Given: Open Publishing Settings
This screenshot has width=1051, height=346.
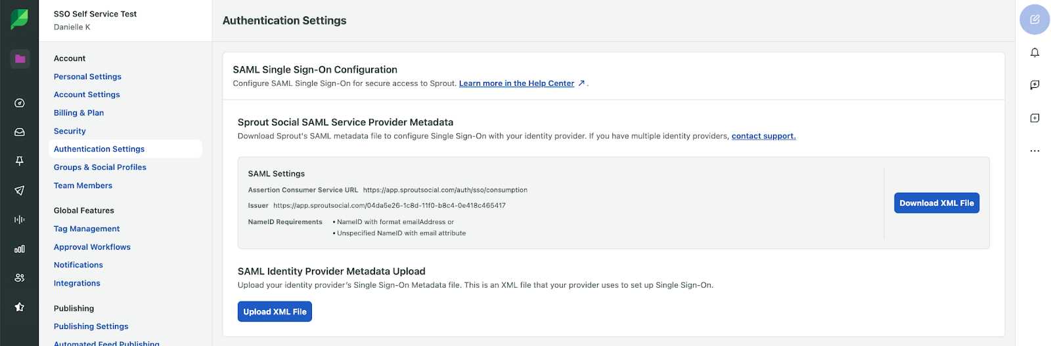Looking at the screenshot, I should pyautogui.click(x=91, y=326).
